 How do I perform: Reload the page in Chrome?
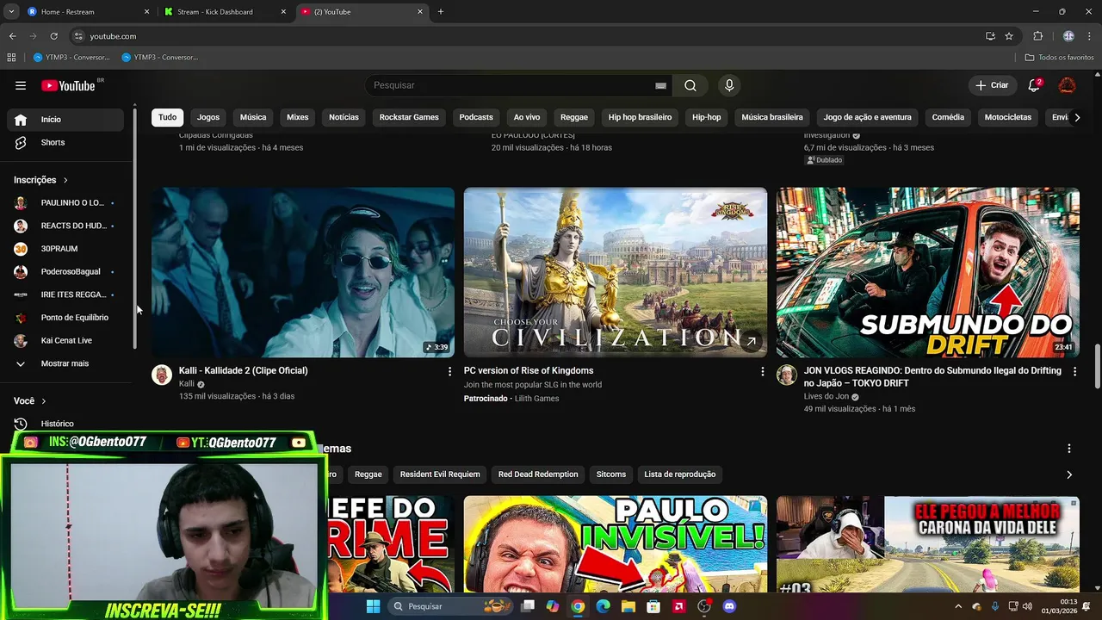[x=53, y=36]
